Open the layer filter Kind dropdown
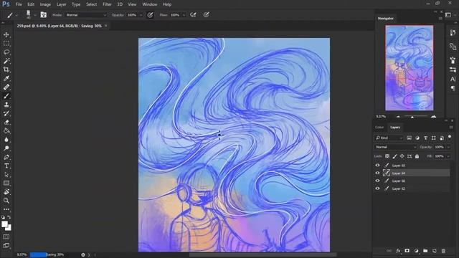Image resolution: width=459 pixels, height=258 pixels. point(389,138)
